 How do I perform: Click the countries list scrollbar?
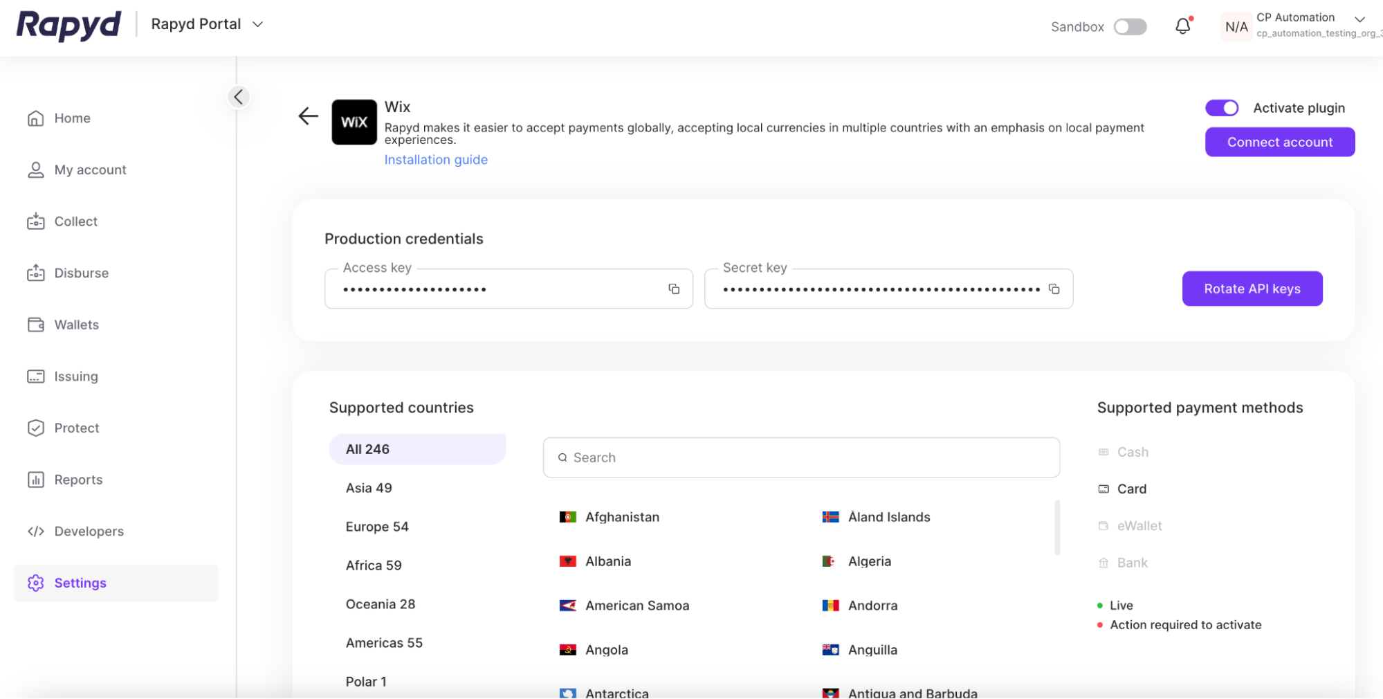pyautogui.click(x=1057, y=527)
